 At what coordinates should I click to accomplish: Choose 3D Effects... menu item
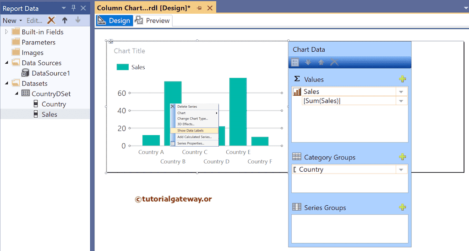coord(194,124)
